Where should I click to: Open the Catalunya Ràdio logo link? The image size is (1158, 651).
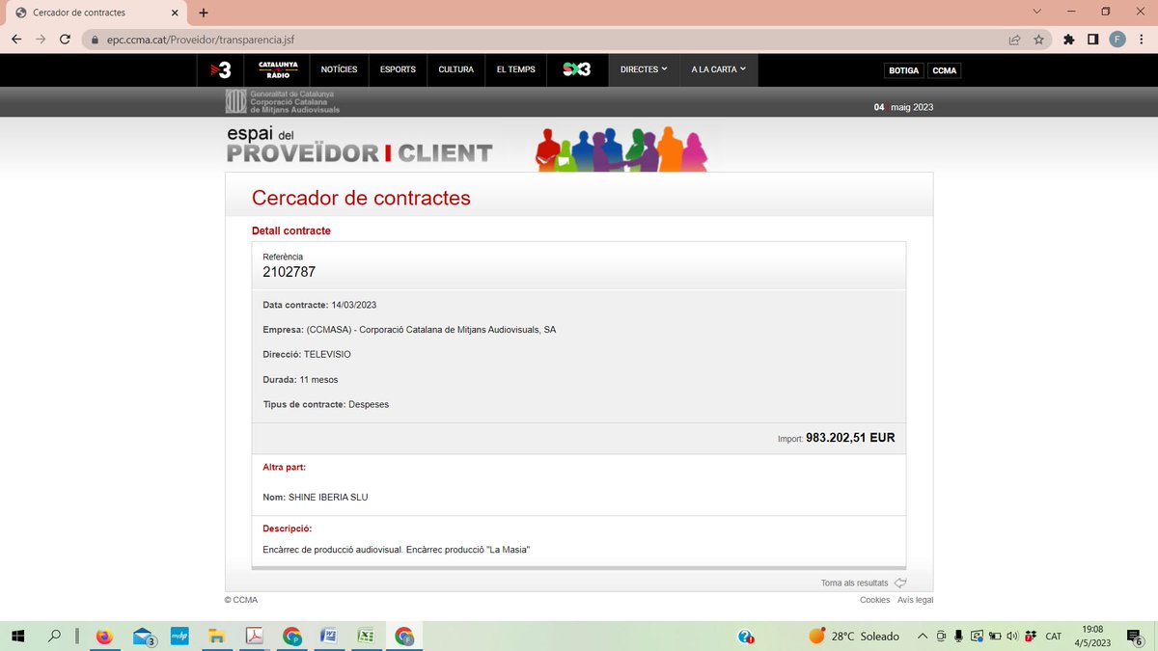coord(278,69)
